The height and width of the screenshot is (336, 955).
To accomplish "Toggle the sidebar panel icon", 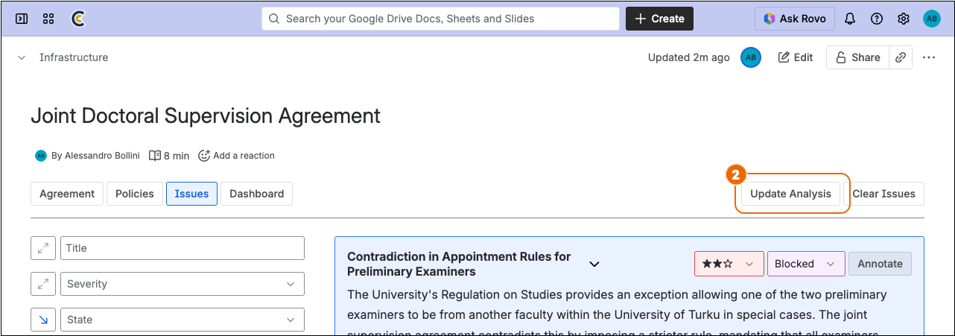I will 22,19.
